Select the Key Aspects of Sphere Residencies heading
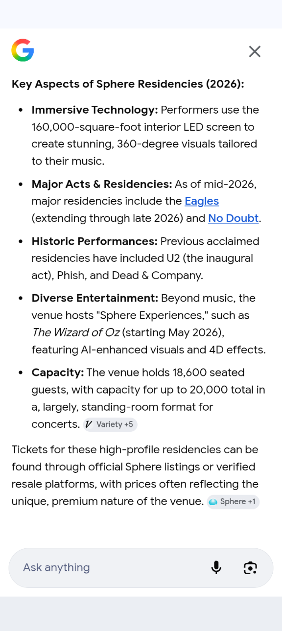Screen dimensions: 282x631 (x=128, y=84)
